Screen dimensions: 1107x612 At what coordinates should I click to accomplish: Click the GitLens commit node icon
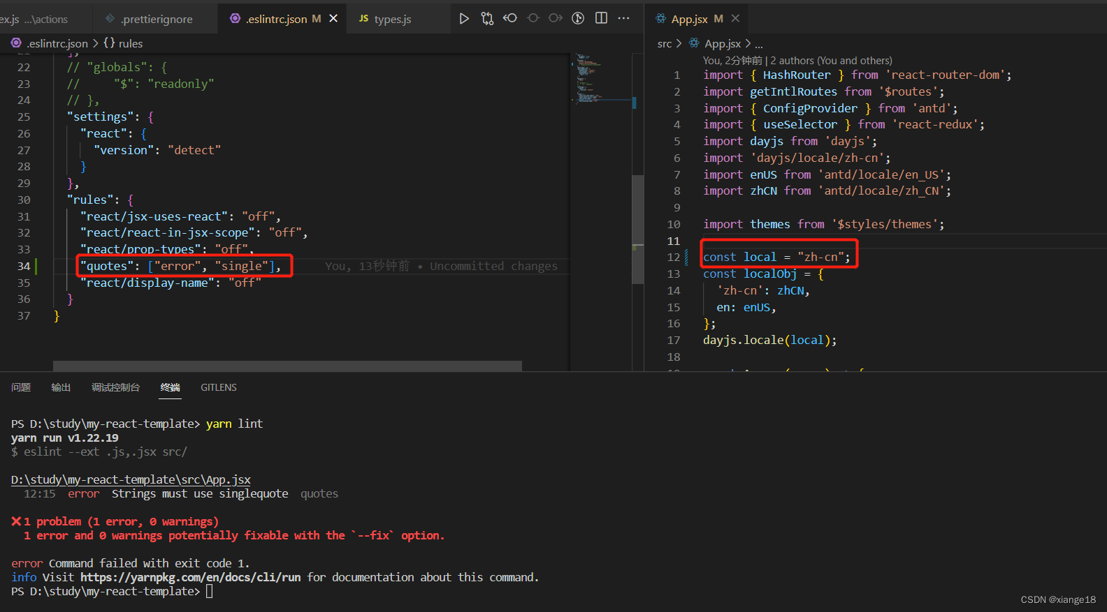(533, 18)
